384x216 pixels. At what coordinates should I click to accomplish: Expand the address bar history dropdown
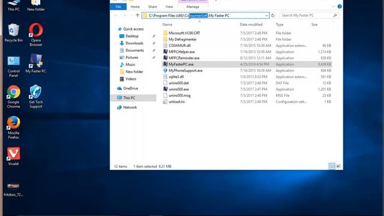tap(266, 16)
